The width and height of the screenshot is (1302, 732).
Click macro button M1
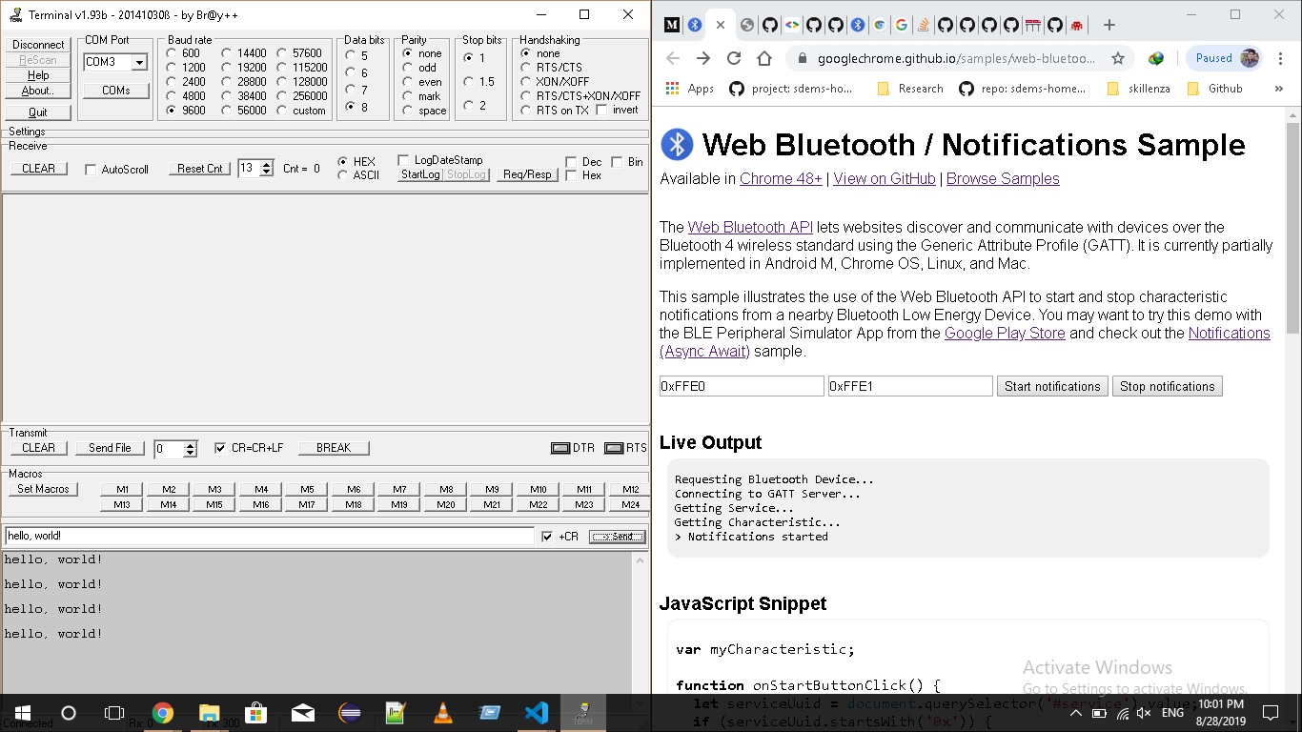point(122,489)
